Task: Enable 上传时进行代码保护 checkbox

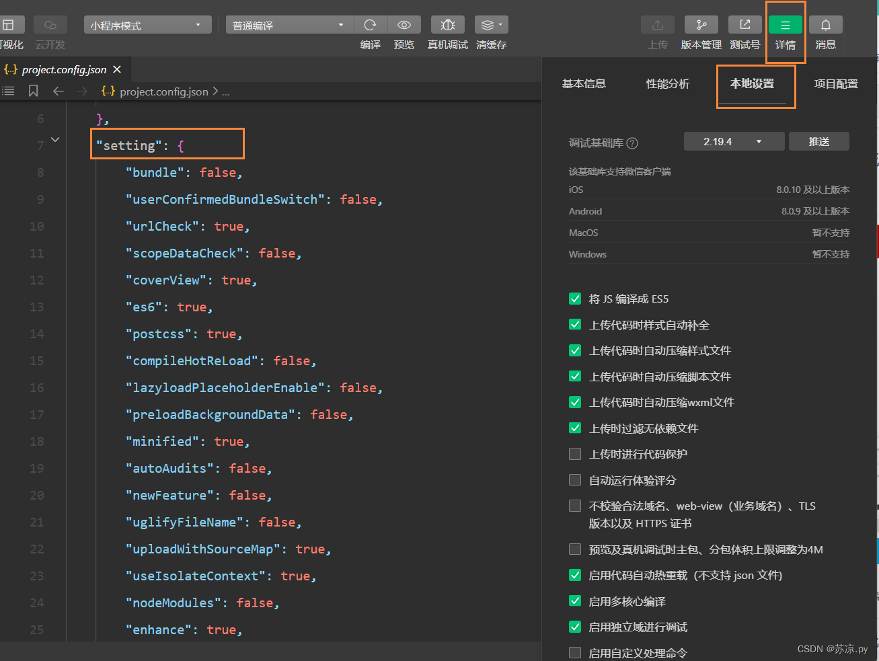Action: tap(575, 454)
